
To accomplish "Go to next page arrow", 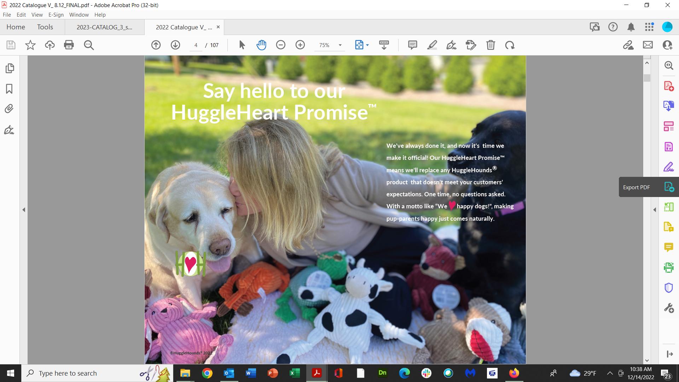I will pos(175,45).
